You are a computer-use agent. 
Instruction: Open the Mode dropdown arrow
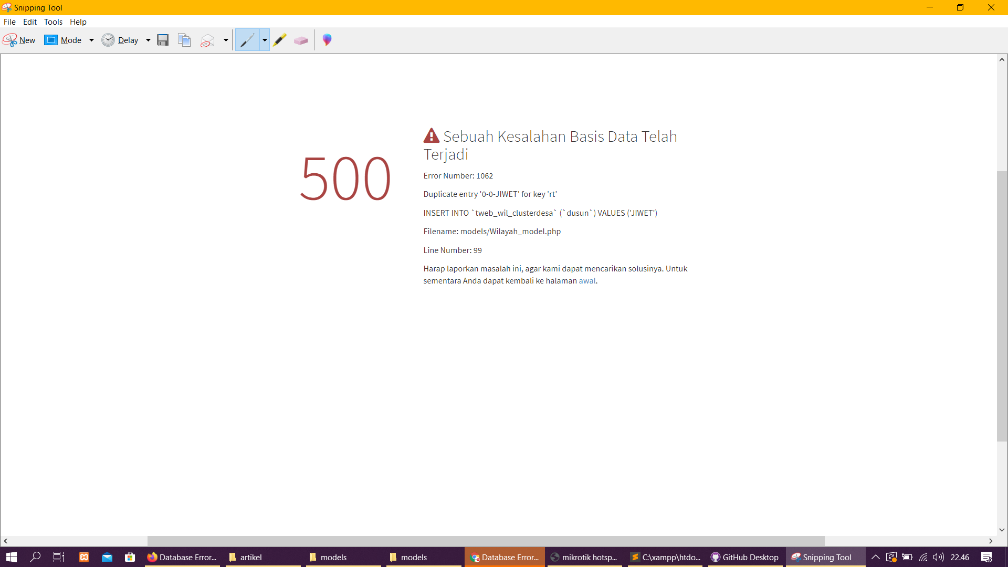[91, 40]
